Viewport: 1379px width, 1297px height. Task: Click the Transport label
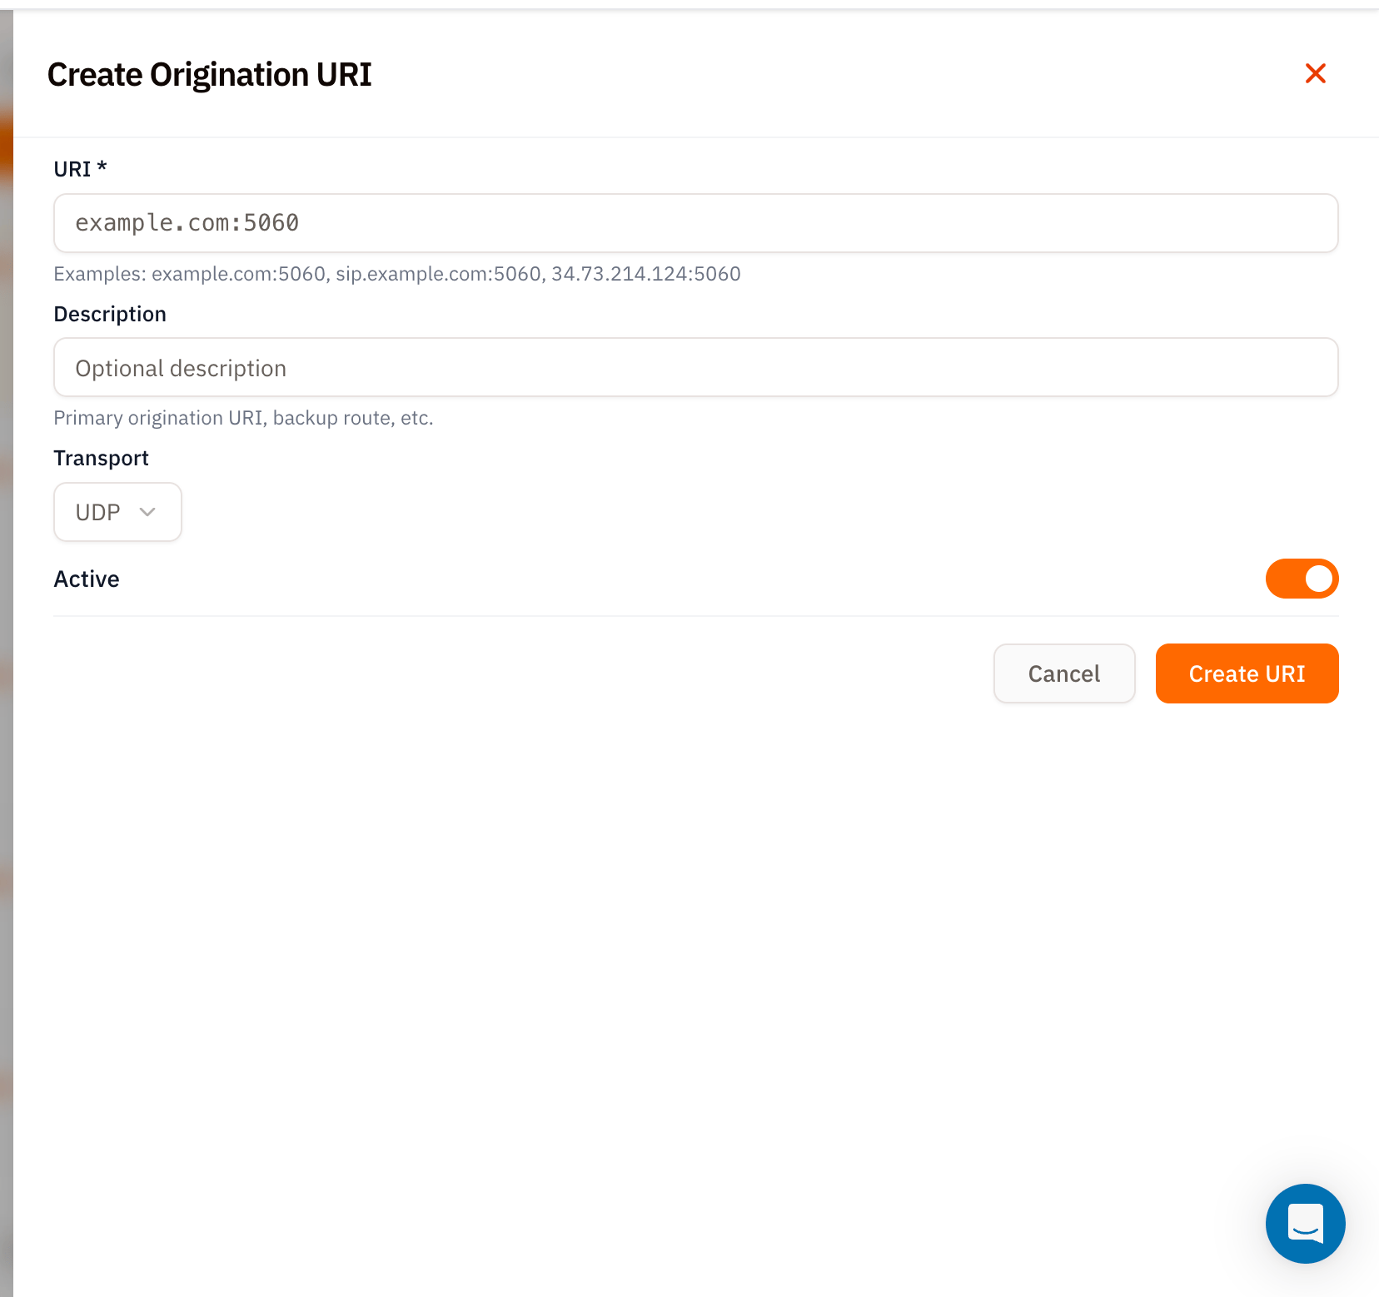[101, 459]
